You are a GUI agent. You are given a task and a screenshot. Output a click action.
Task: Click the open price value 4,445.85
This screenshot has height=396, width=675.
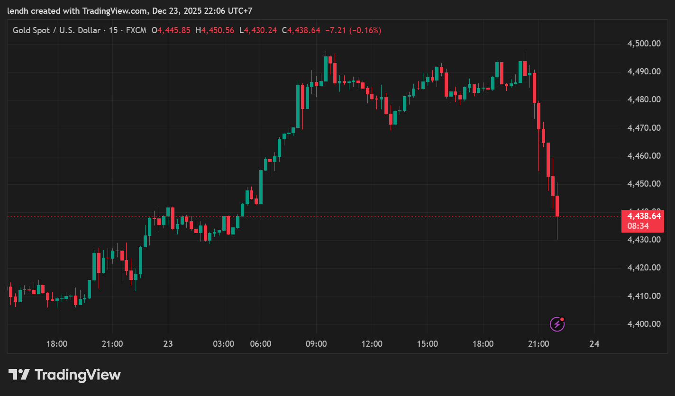point(174,30)
